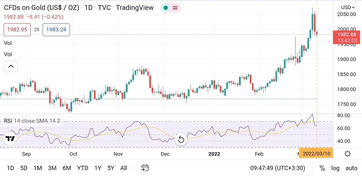Viewport: 362px width, 176px height.
Task: Click the 1983.24 buy price button
Action: (x=56, y=29)
